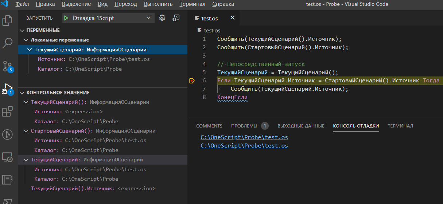
Task: Click test.os in the breadcrumb bar
Action: point(212,31)
